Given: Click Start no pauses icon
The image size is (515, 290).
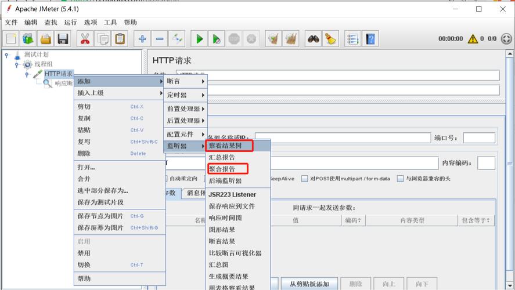Looking at the screenshot, I should point(217,39).
